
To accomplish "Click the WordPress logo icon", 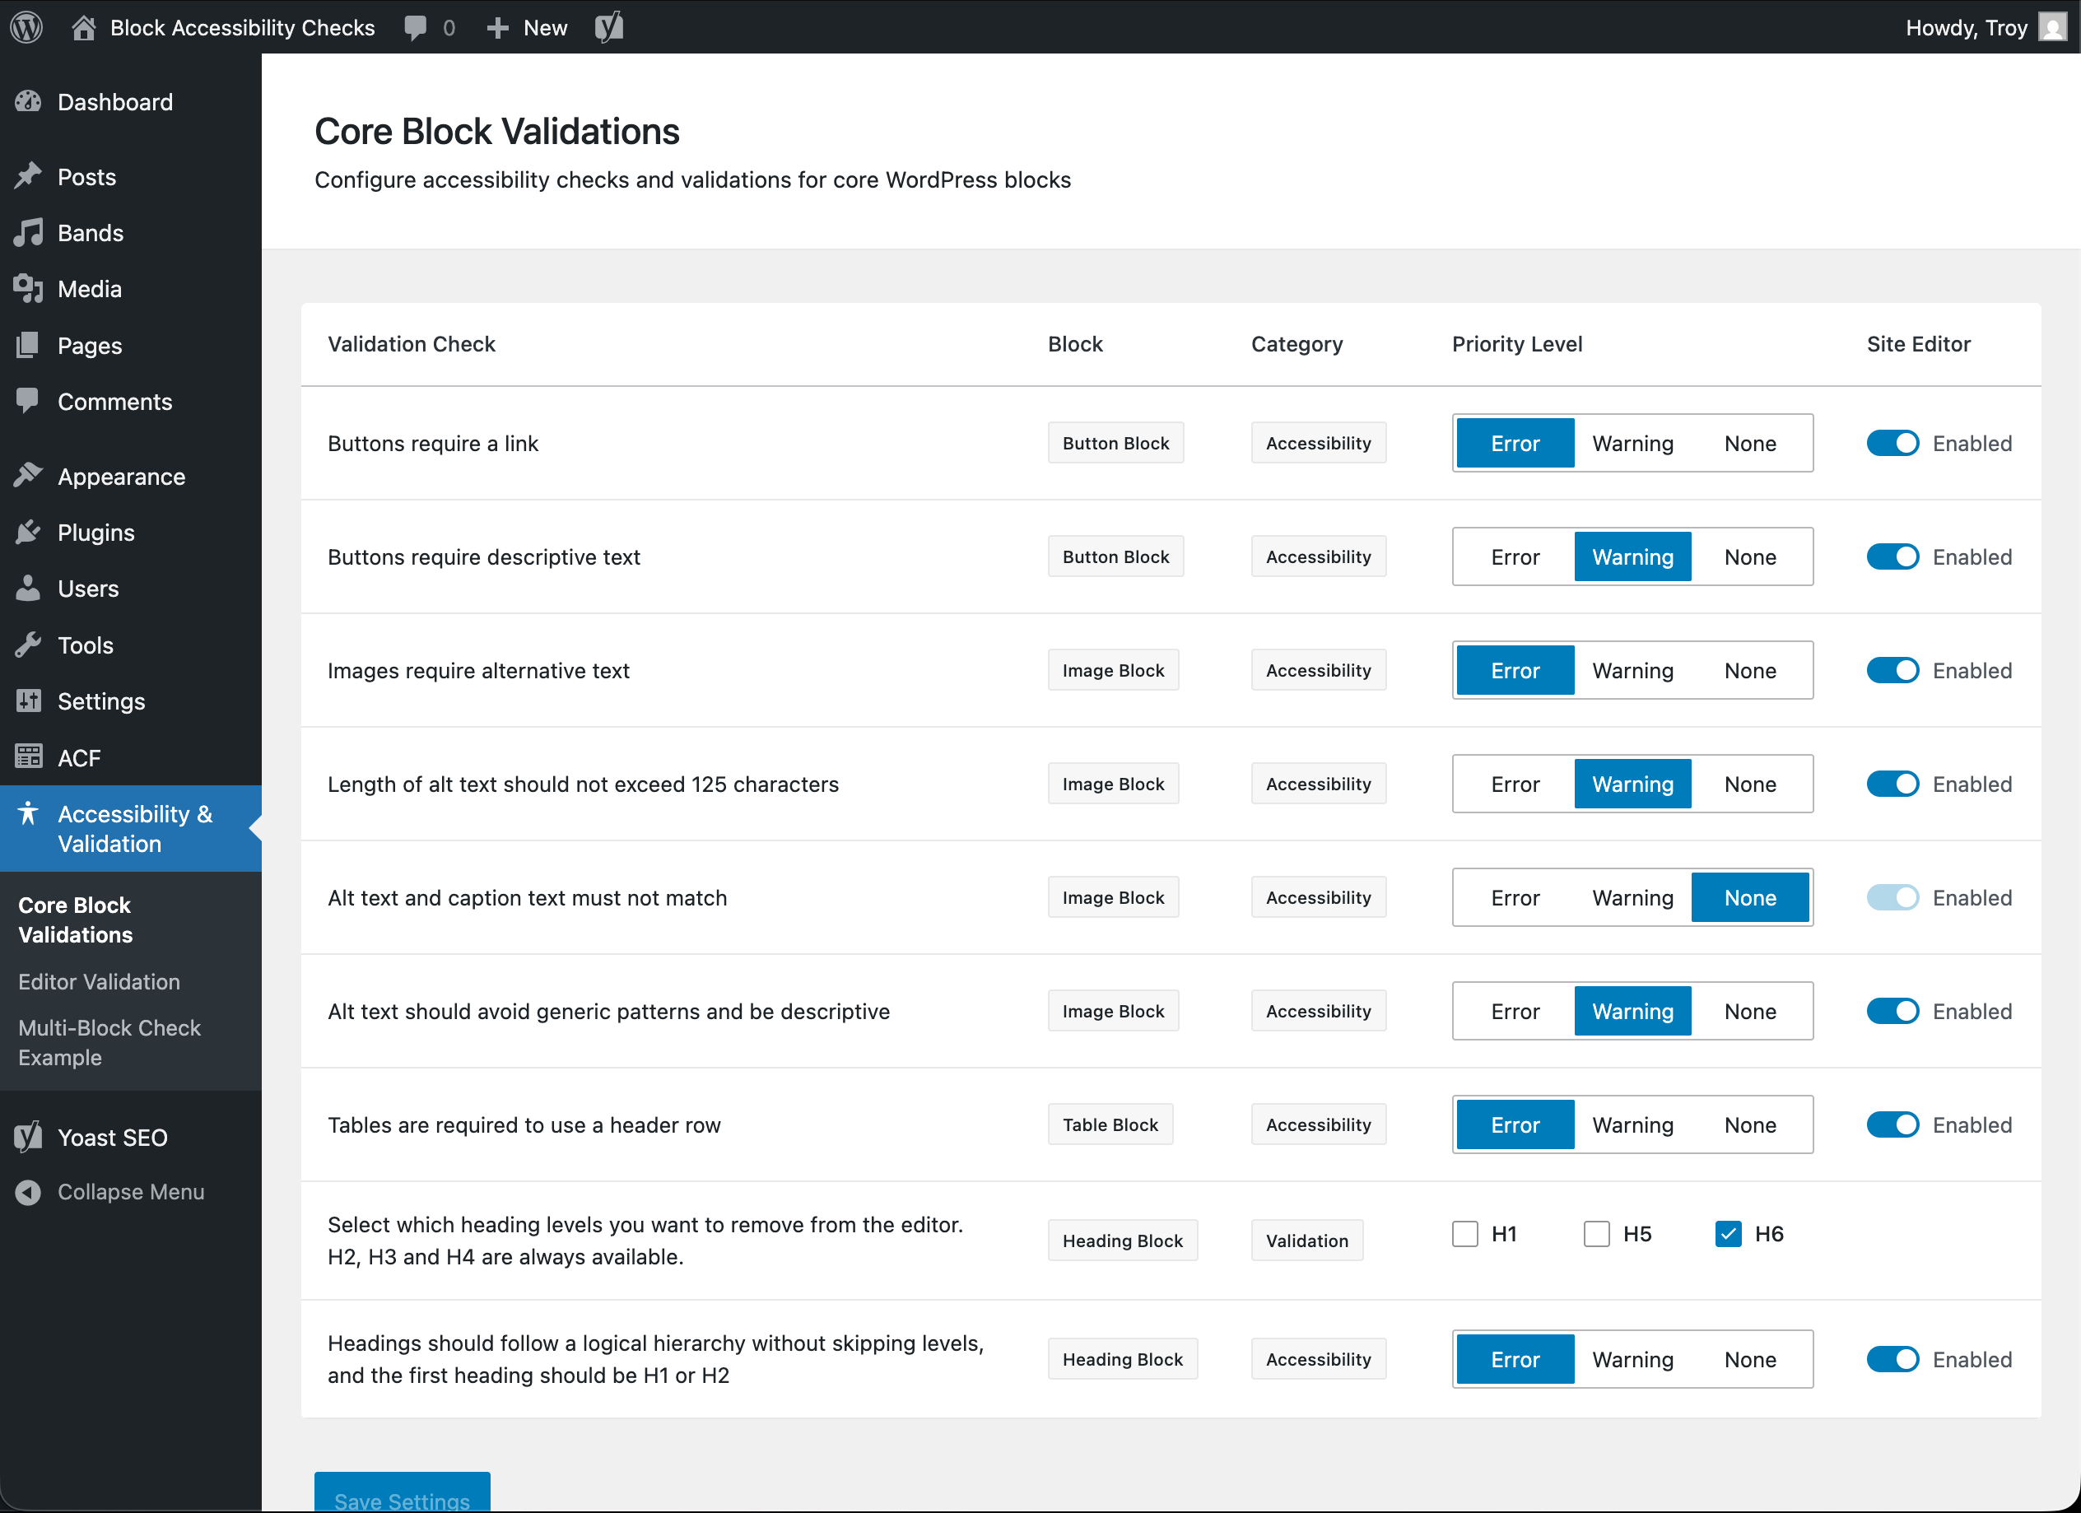I will coord(26,26).
